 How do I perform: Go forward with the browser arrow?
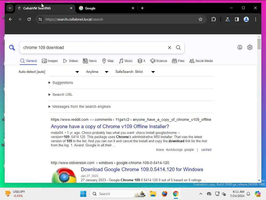(20, 19)
